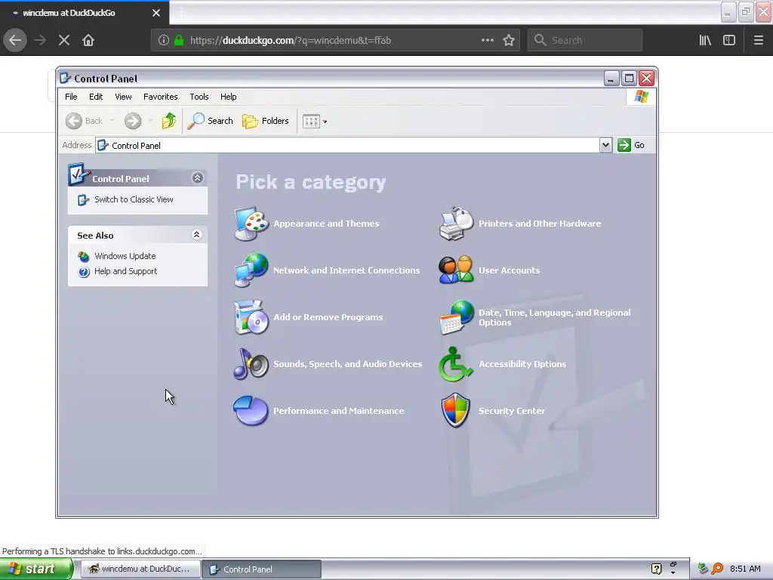Click Performance and Maintenance text link
773x580 pixels.
339,411
